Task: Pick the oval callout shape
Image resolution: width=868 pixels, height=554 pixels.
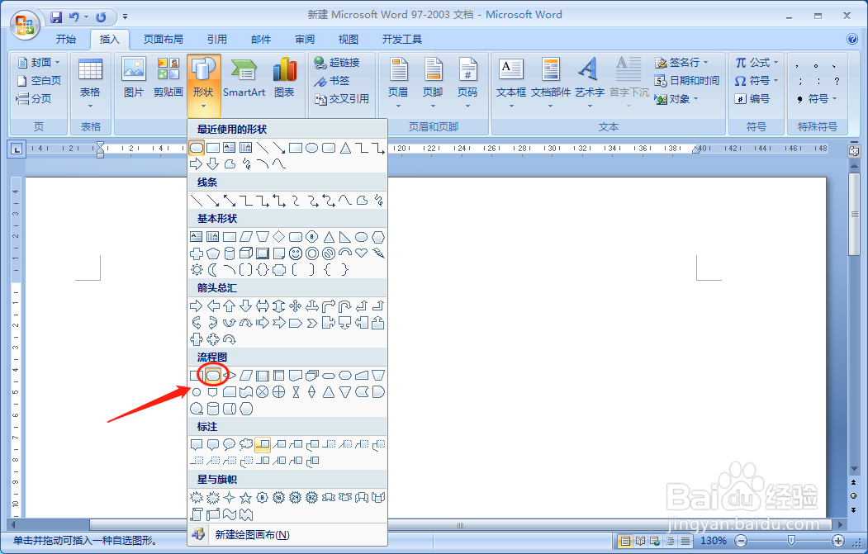Action: 230,444
